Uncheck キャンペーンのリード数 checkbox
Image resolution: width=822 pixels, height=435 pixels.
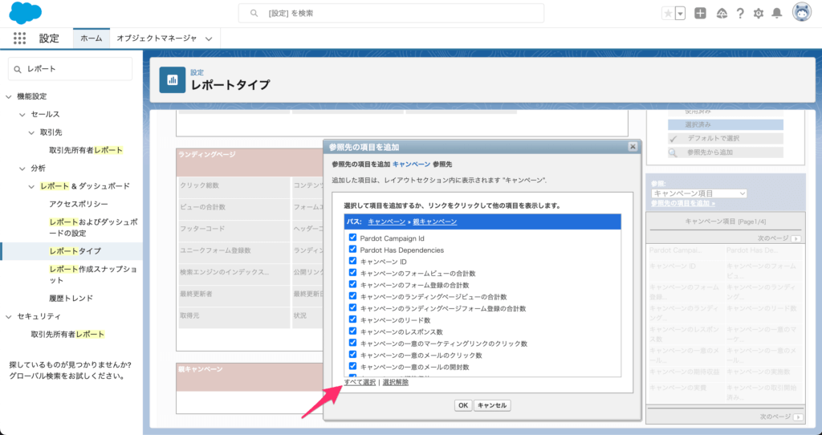pyautogui.click(x=353, y=319)
